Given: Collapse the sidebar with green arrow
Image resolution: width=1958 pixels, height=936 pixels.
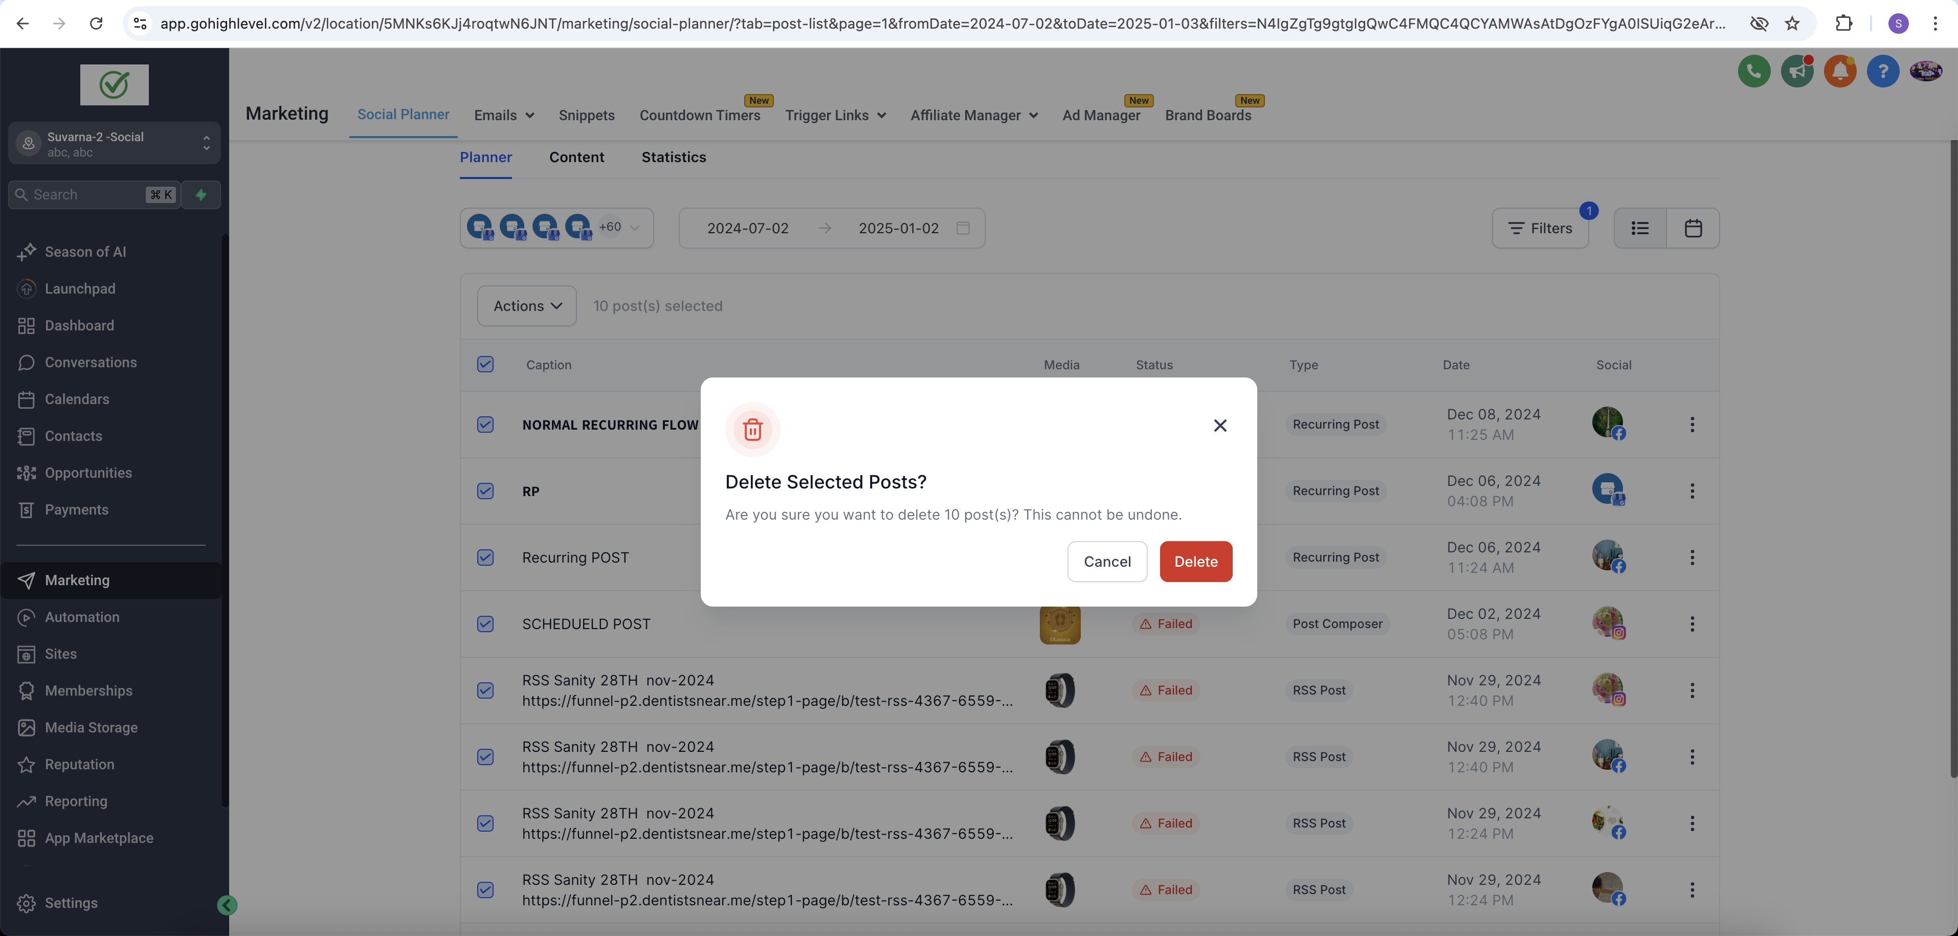Looking at the screenshot, I should [227, 905].
